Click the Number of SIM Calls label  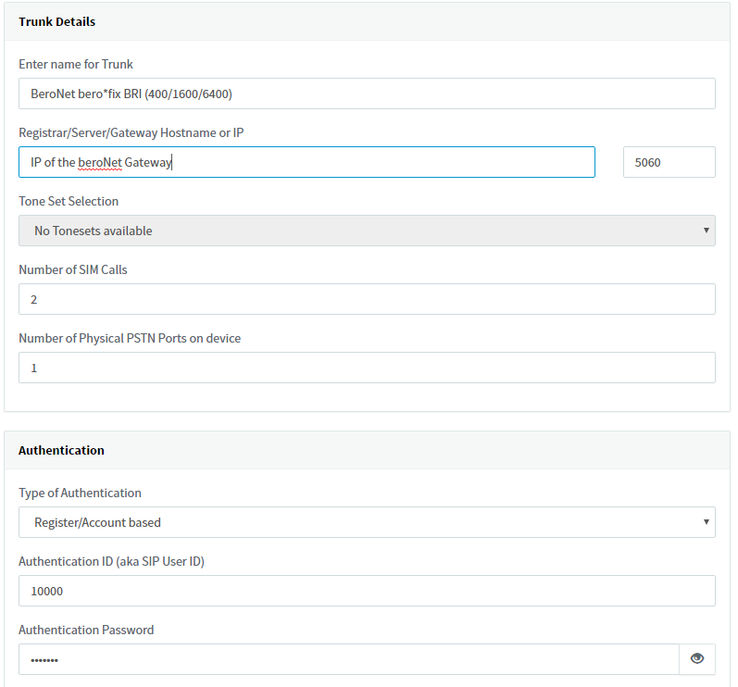pyautogui.click(x=73, y=269)
